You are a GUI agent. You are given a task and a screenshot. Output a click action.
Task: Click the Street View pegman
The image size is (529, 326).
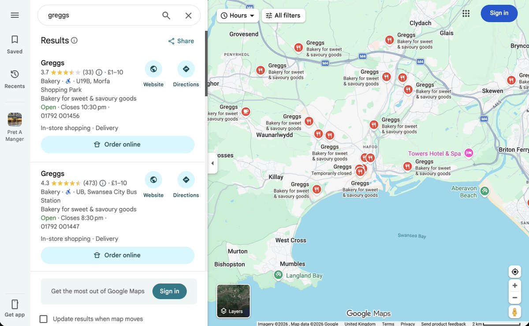[514, 312]
